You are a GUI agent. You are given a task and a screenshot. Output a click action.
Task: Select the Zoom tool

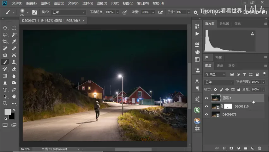click(x=5, y=103)
